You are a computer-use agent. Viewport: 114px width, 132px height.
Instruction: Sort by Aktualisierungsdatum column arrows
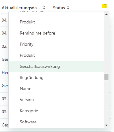44,8
